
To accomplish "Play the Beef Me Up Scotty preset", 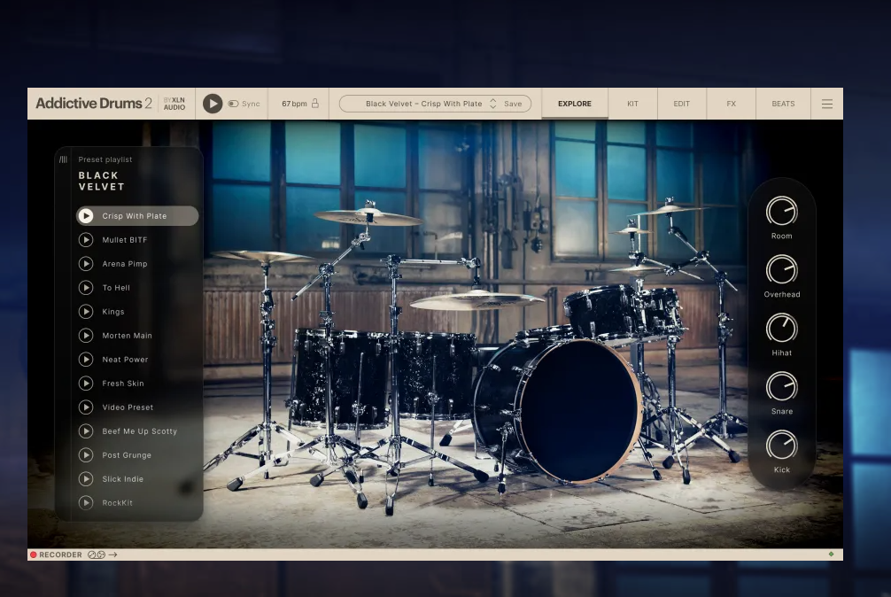I will [x=86, y=431].
